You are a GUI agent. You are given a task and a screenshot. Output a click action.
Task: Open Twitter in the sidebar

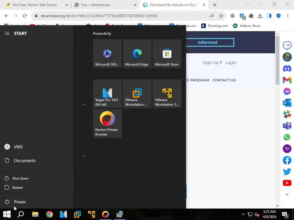pyautogui.click(x=287, y=172)
